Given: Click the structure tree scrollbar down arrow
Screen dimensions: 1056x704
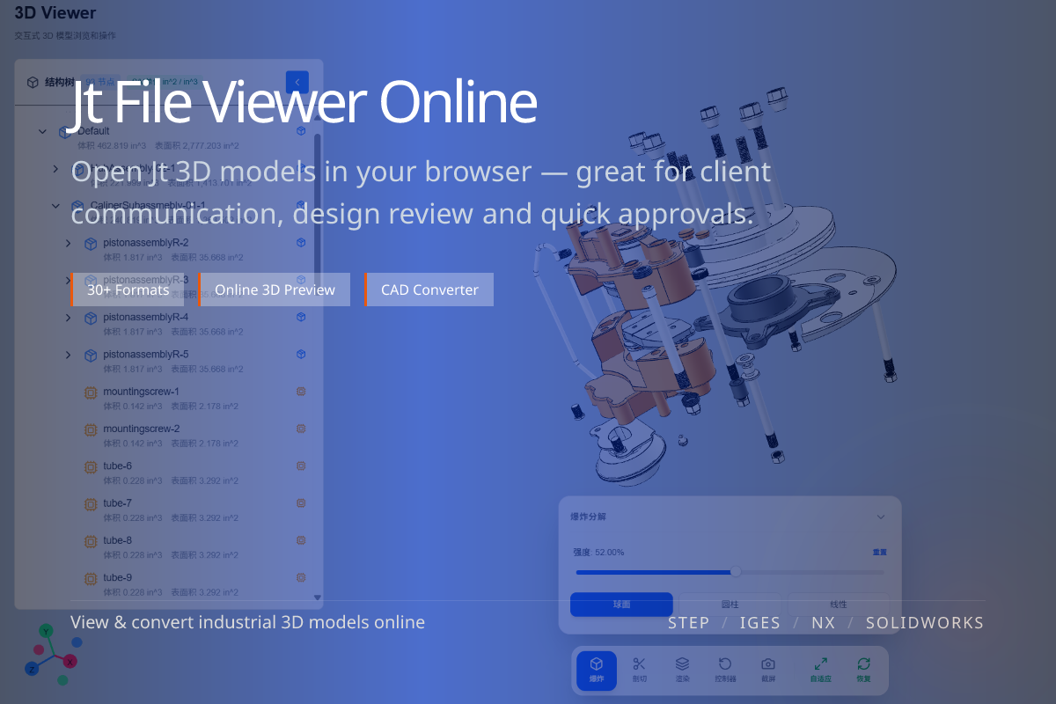Looking at the screenshot, I should click(x=317, y=598).
